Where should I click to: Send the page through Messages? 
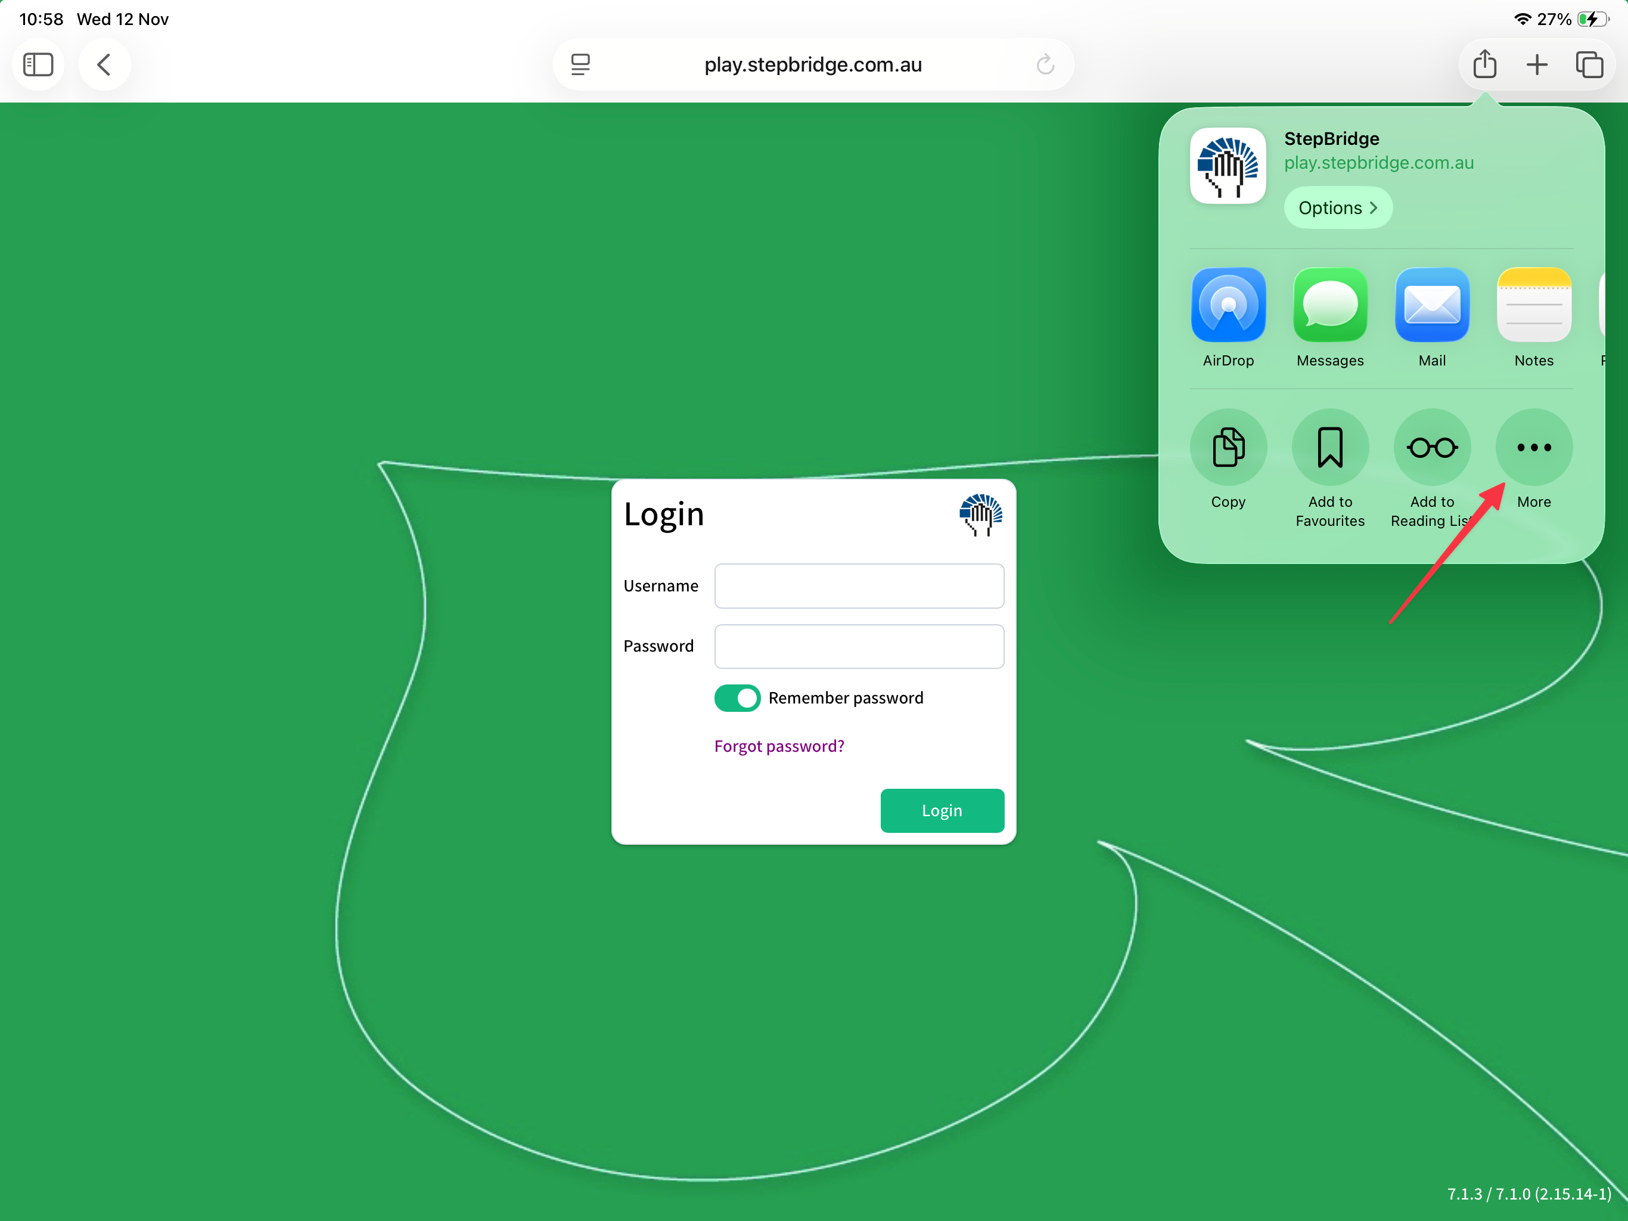1330,305
